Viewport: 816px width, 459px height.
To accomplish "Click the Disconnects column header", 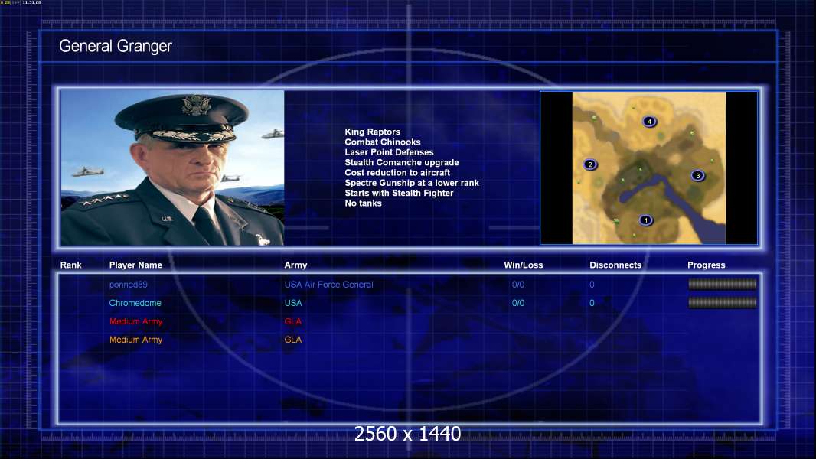I will click(615, 265).
